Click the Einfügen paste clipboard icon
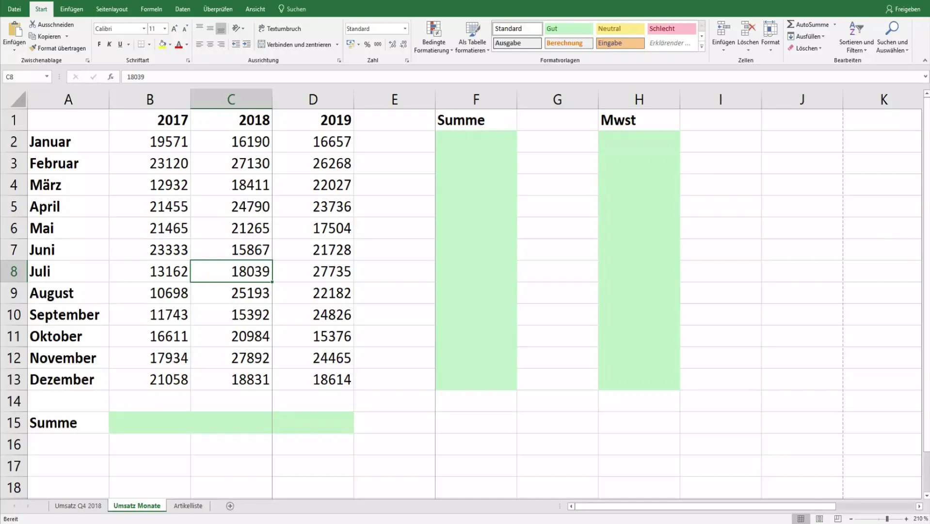 [15, 29]
